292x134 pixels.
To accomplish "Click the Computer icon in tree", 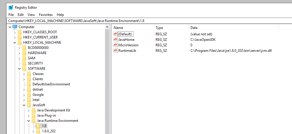I will pos(15,27).
